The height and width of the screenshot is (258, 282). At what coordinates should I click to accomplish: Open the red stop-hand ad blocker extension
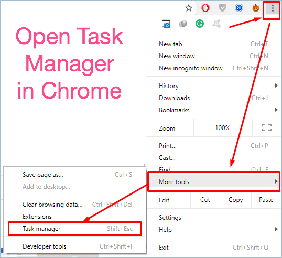click(x=205, y=8)
